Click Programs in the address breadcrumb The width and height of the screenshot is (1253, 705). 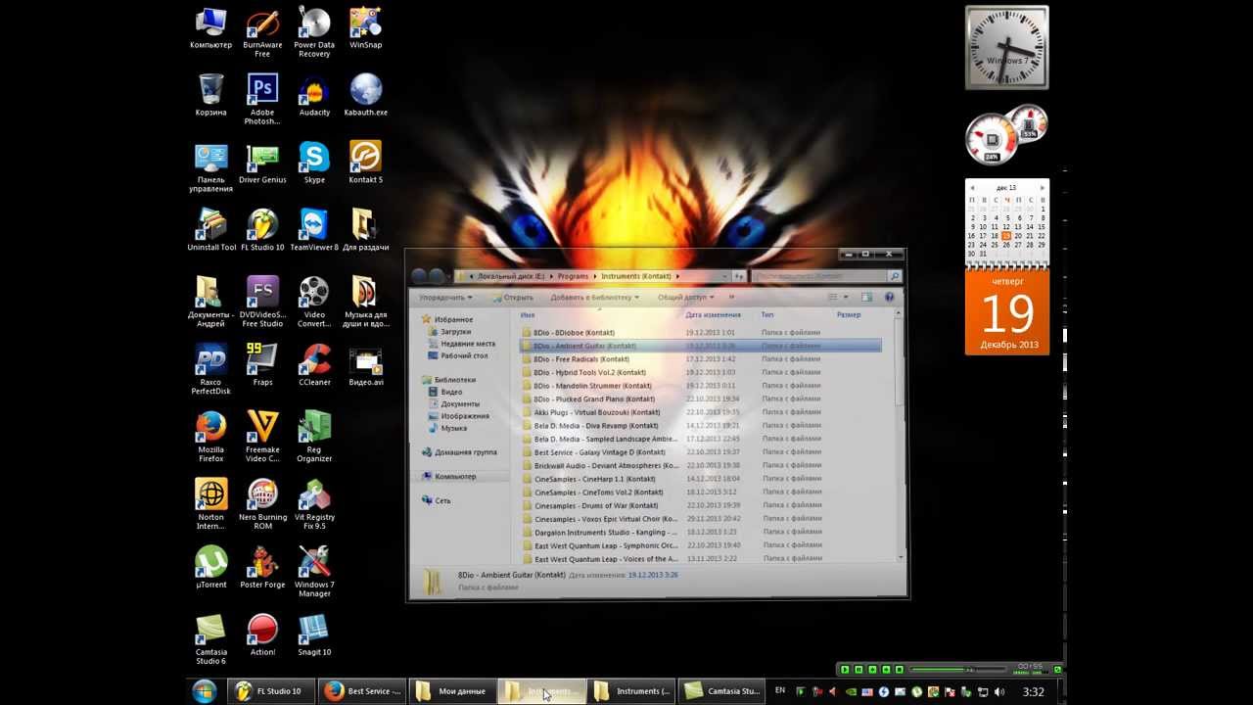(574, 276)
